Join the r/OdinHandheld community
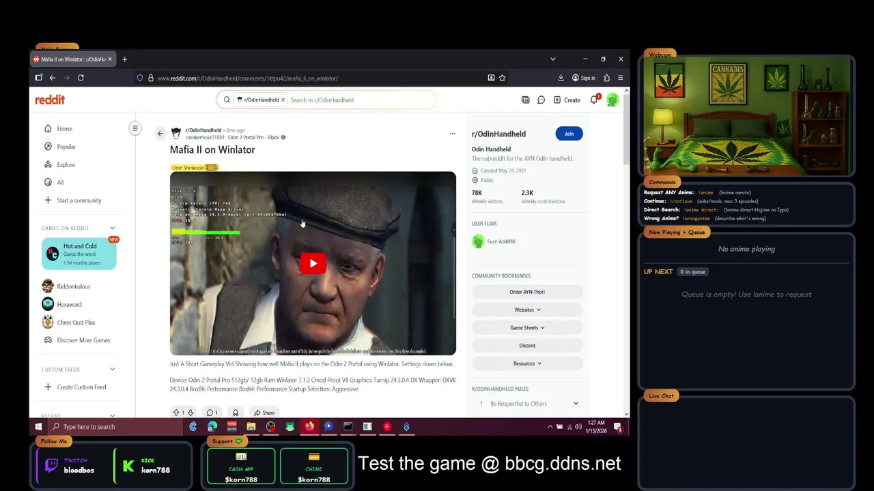874x491 pixels. pos(569,134)
